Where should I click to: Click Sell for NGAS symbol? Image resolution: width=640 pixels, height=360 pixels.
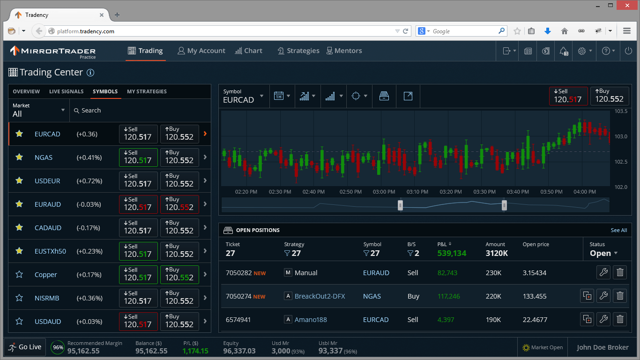pos(138,157)
